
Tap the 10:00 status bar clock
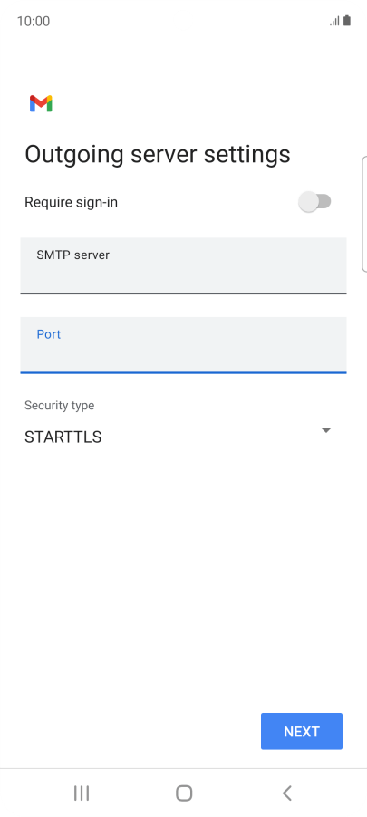click(x=34, y=22)
